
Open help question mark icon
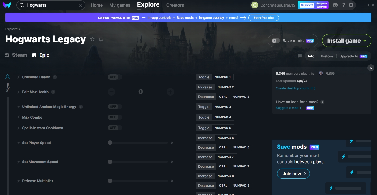click(x=344, y=5)
